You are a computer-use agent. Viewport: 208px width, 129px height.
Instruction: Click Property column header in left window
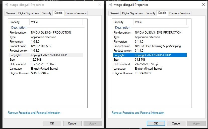pyautogui.click(x=19, y=22)
